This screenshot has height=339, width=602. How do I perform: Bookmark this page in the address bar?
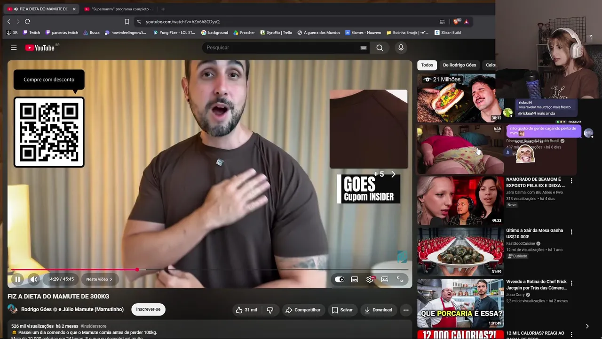(127, 22)
